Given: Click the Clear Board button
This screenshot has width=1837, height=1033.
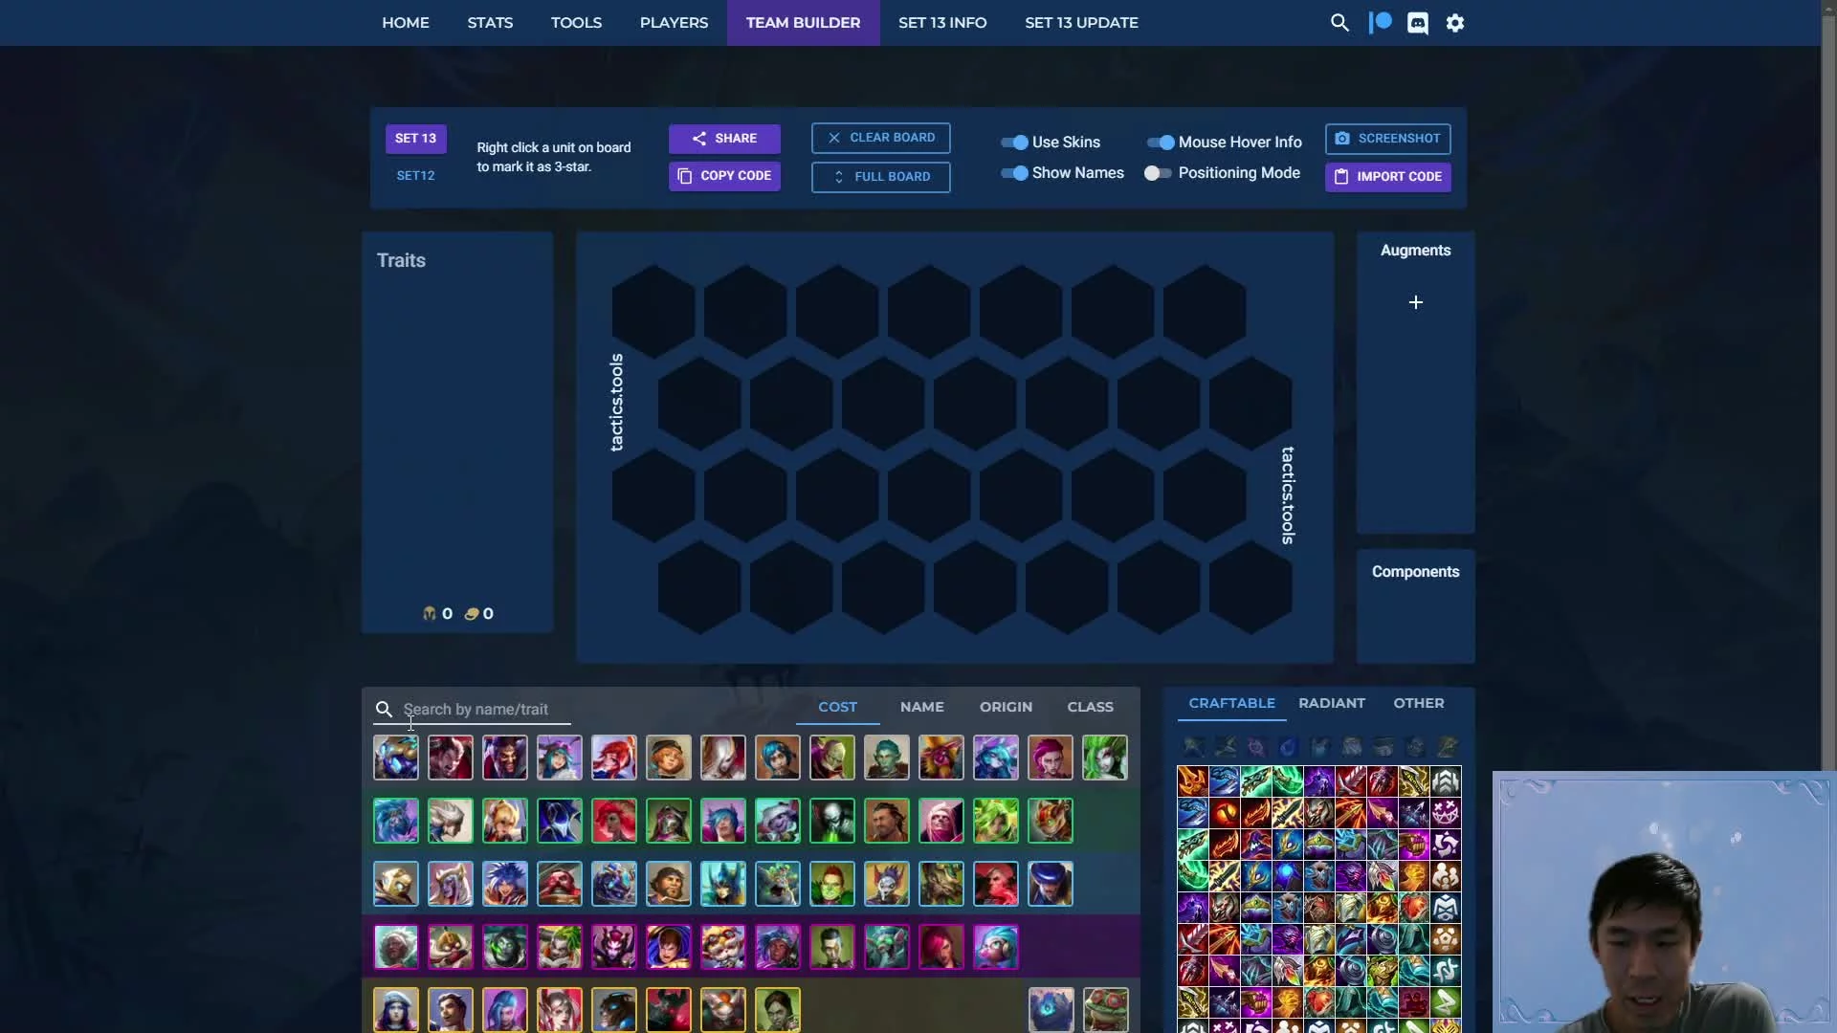Looking at the screenshot, I should point(880,138).
